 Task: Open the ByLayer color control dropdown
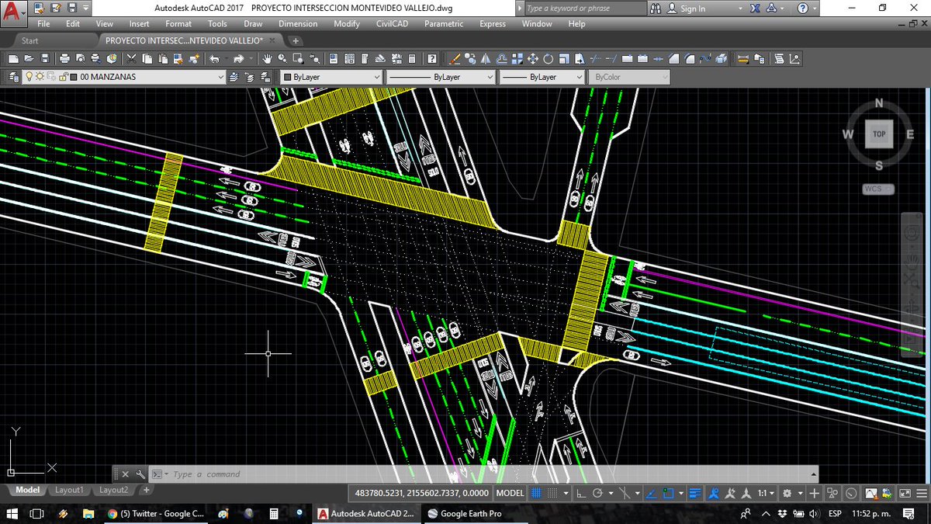tap(377, 77)
